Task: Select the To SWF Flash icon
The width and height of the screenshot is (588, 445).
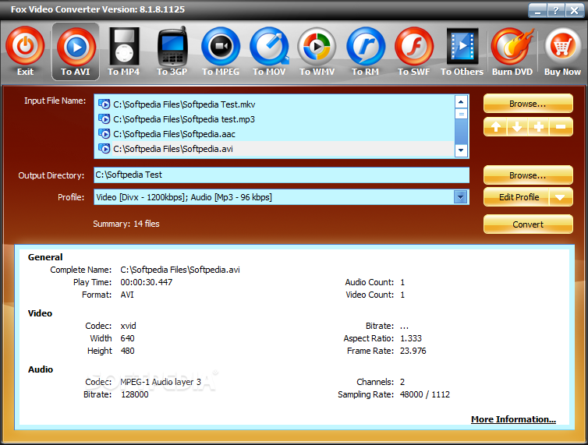Action: (x=414, y=46)
